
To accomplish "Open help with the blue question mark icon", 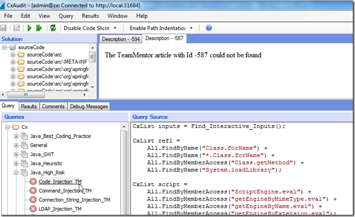I will [209, 28].
